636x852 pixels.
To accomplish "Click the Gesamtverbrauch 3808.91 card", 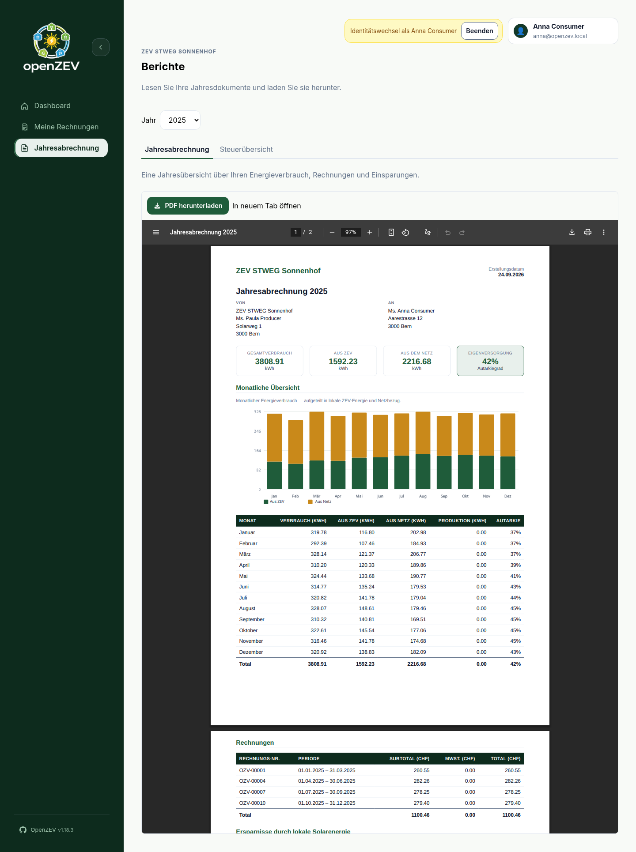I will [269, 361].
